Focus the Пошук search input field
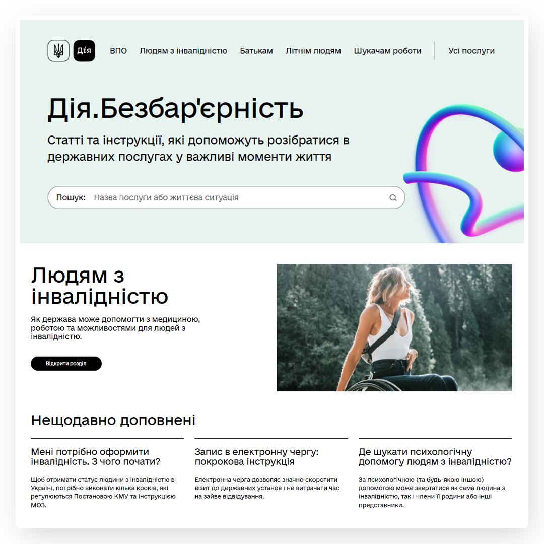 226,197
